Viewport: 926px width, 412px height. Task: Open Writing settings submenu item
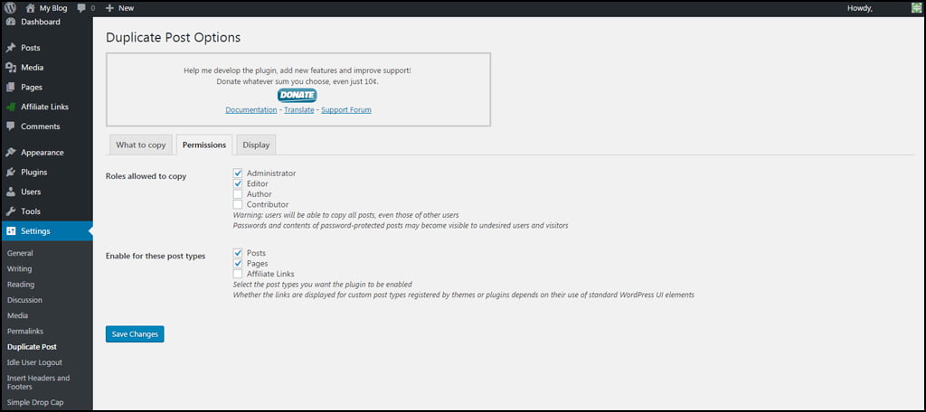click(x=20, y=268)
